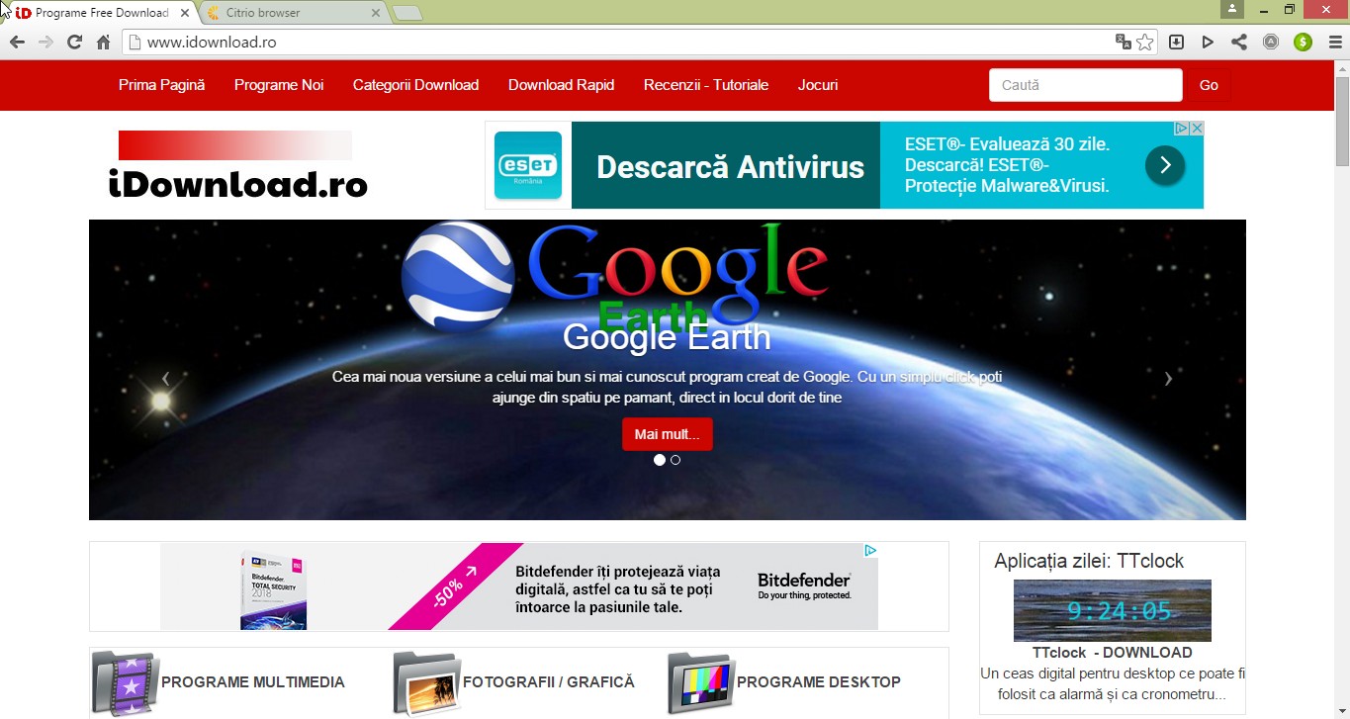Screen dimensions: 1350x719
Task: Open Categorii Download menu
Action: (x=415, y=85)
